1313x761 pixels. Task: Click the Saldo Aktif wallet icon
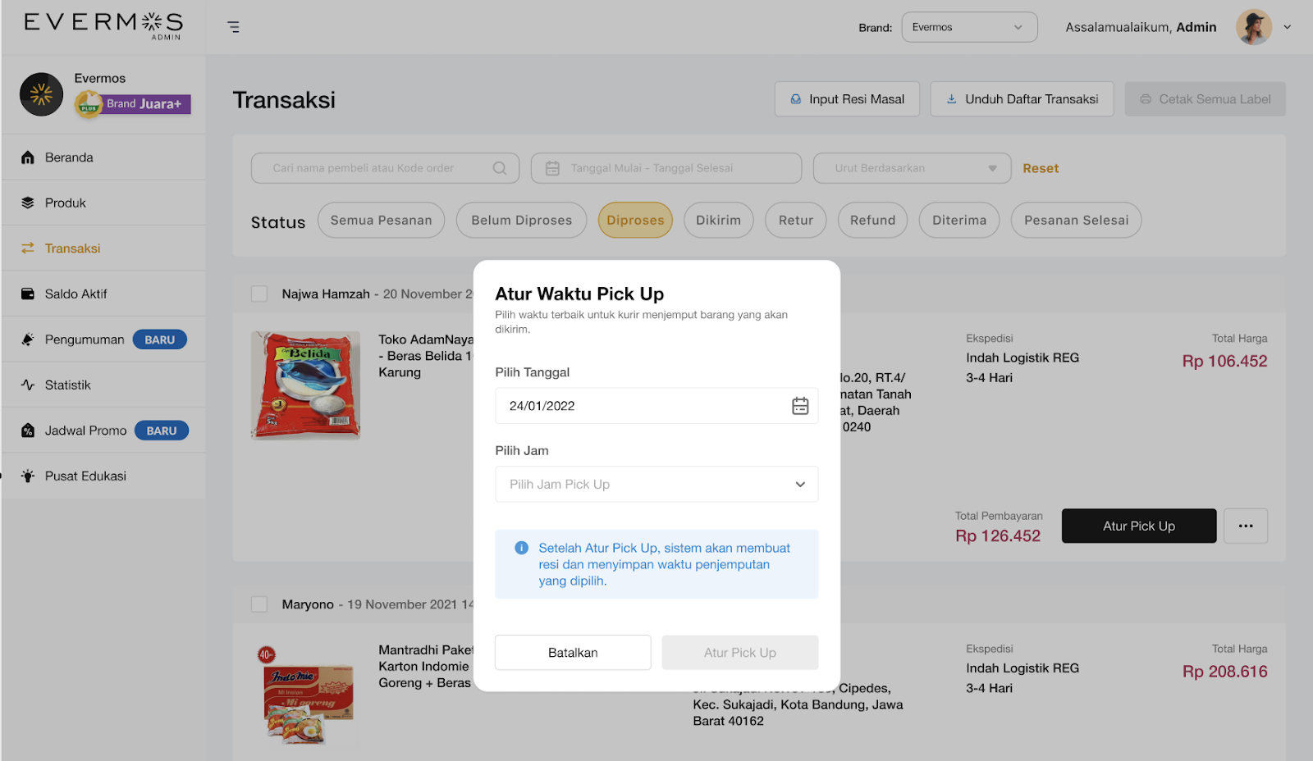pyautogui.click(x=28, y=293)
